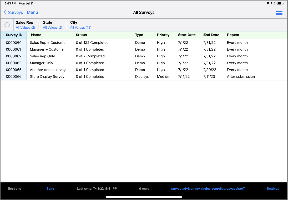The height and width of the screenshot is (200, 288).
Task: Open the State filter values
Action: pyautogui.click(x=53, y=28)
